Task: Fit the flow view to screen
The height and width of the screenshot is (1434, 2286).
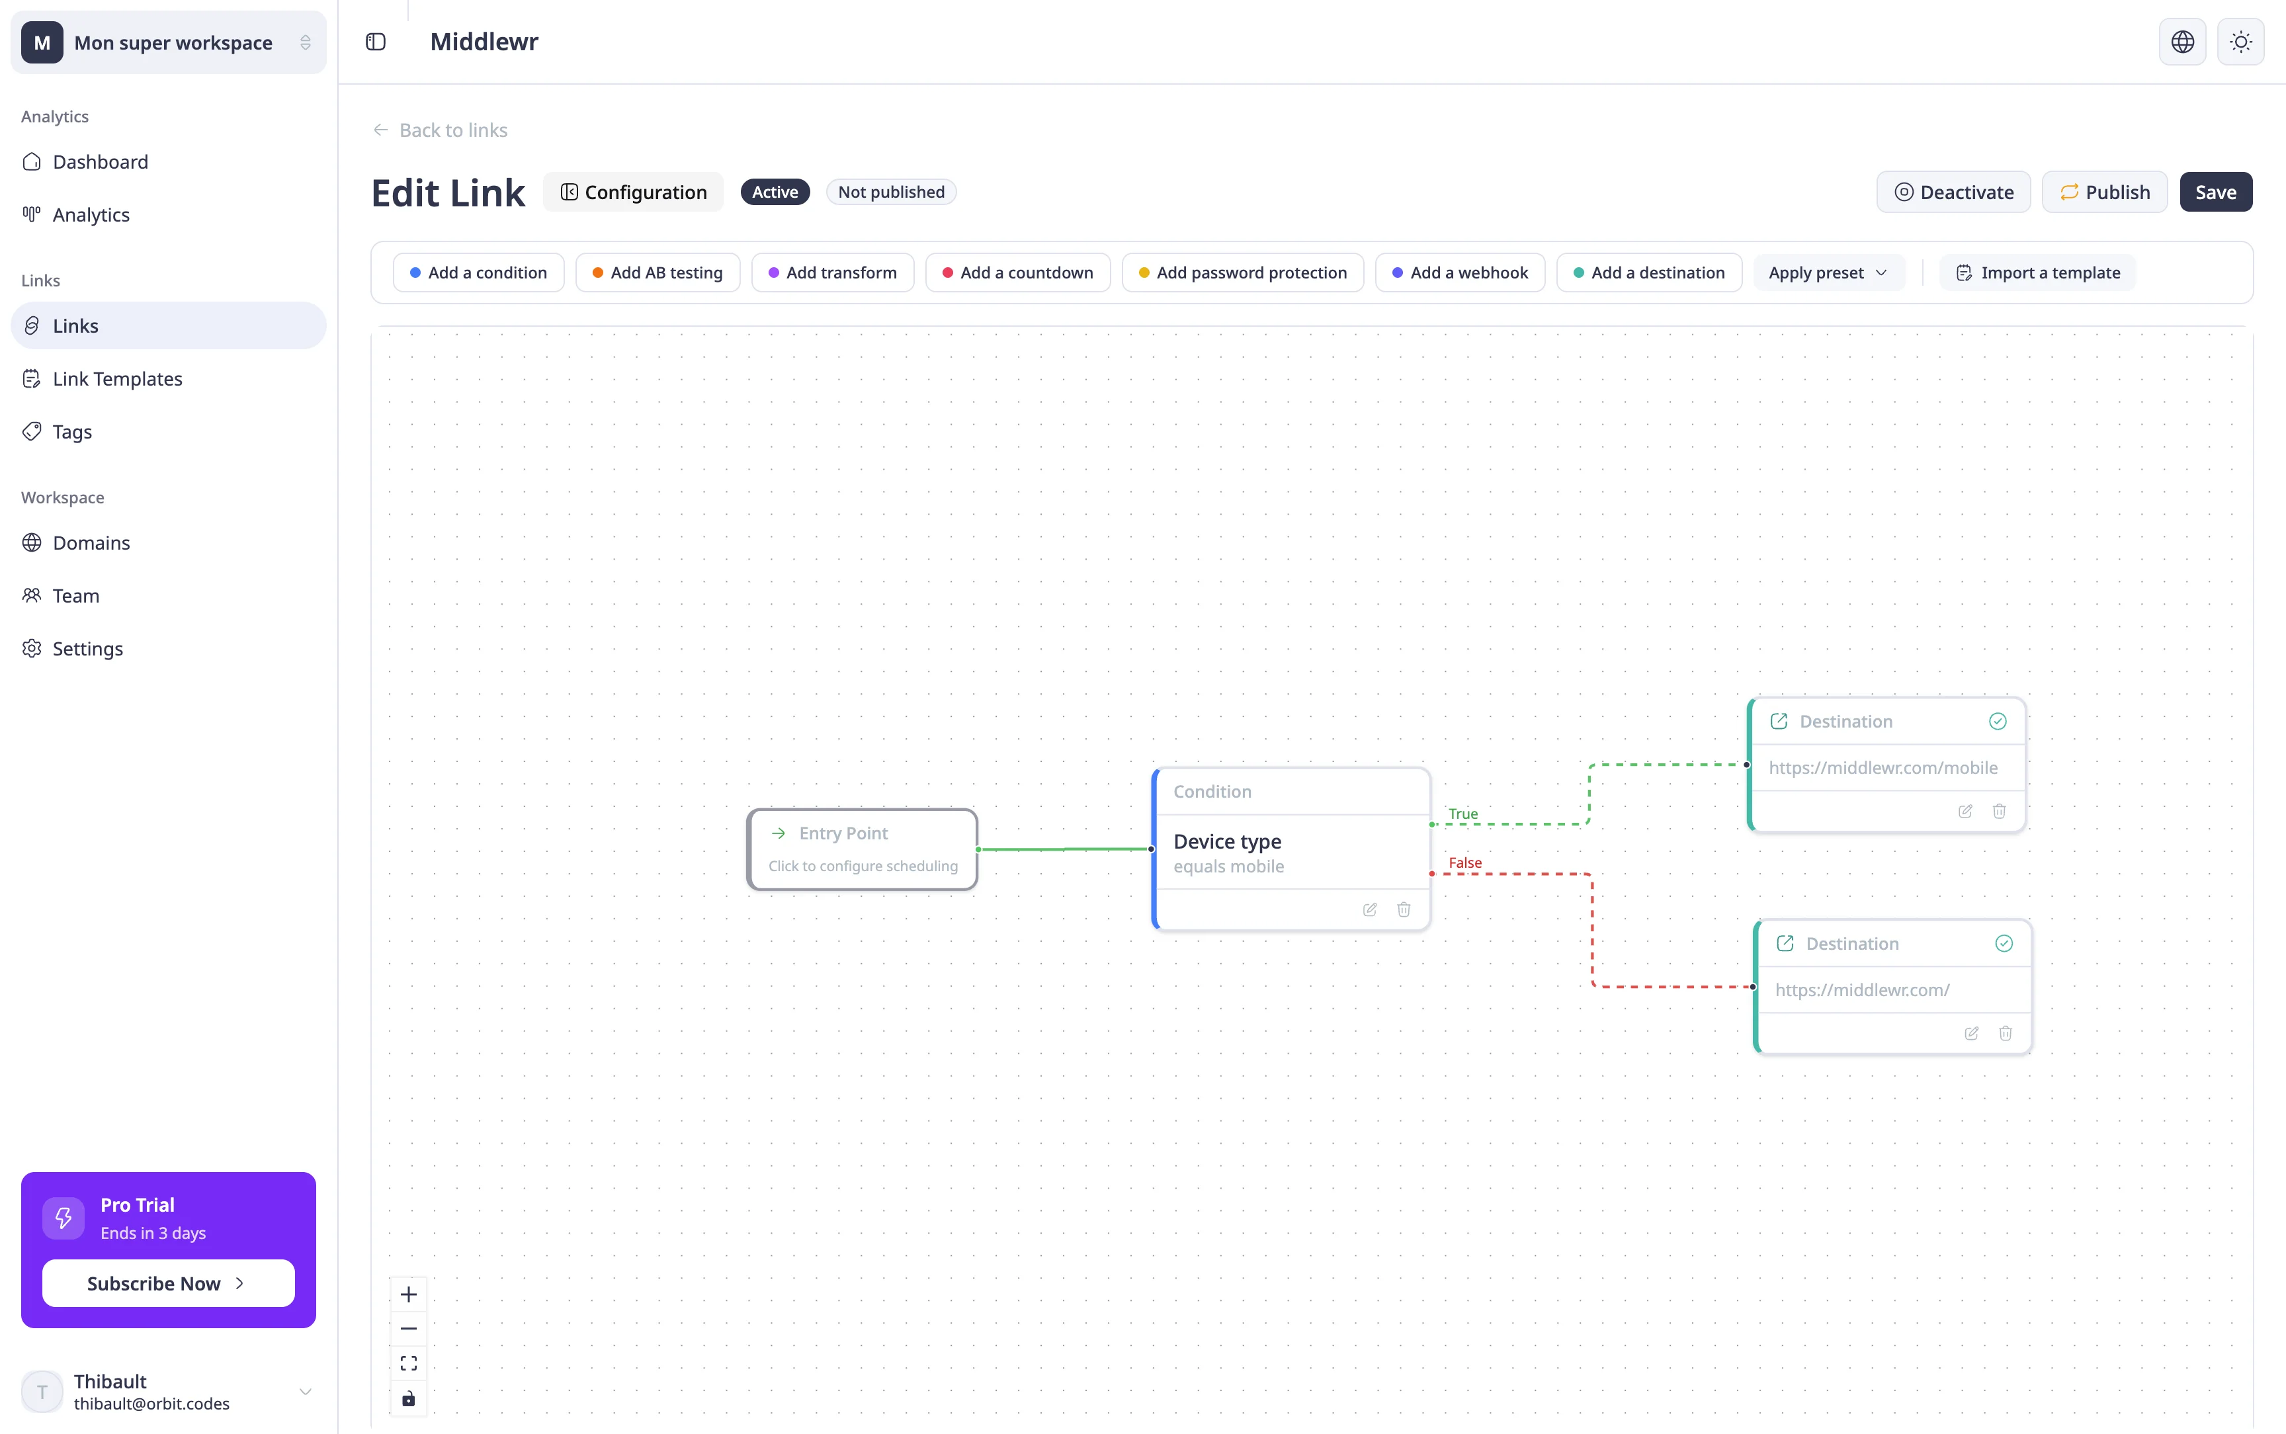Action: 409,1364
